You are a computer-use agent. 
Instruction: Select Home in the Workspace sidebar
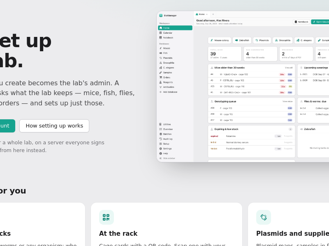[175, 28]
